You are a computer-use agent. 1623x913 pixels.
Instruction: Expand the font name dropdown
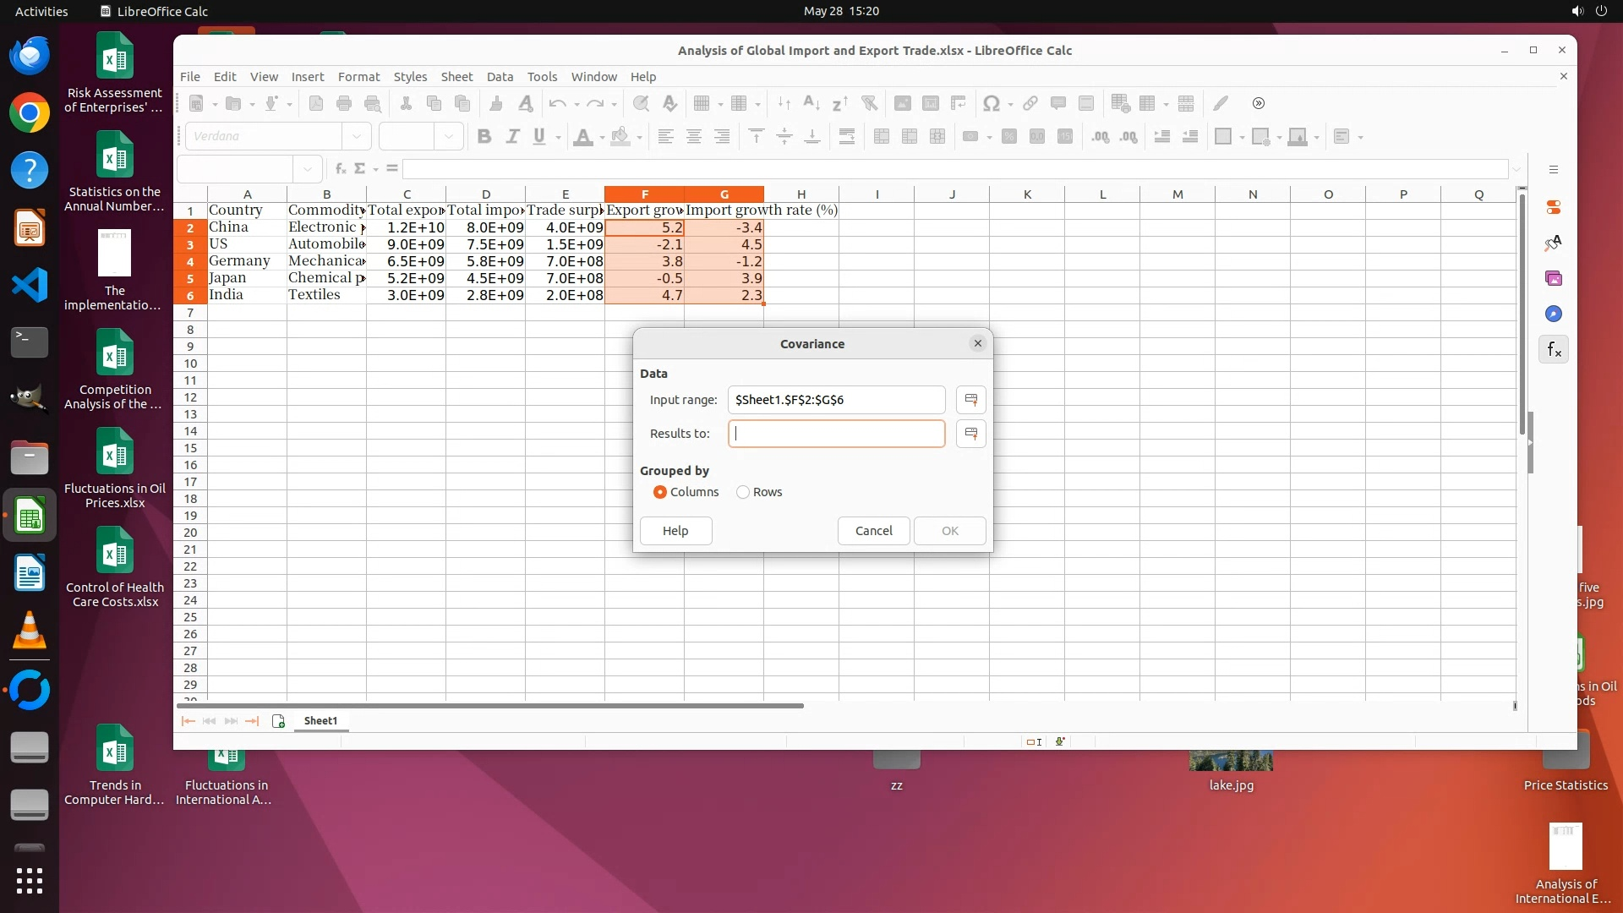click(x=357, y=136)
